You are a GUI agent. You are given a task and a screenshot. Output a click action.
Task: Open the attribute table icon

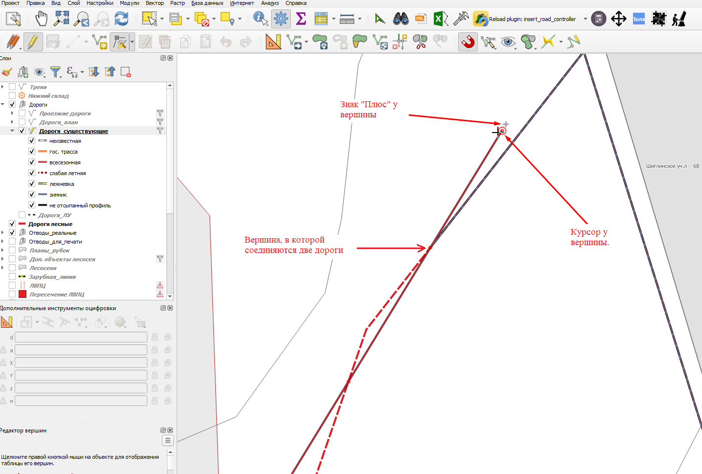(321, 19)
